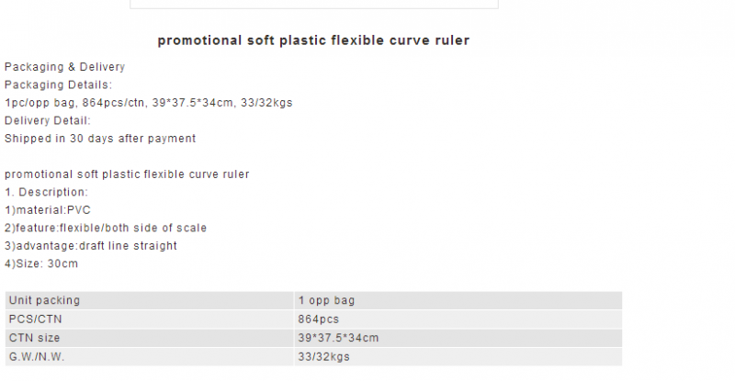Click the bold product title heading

(x=313, y=40)
